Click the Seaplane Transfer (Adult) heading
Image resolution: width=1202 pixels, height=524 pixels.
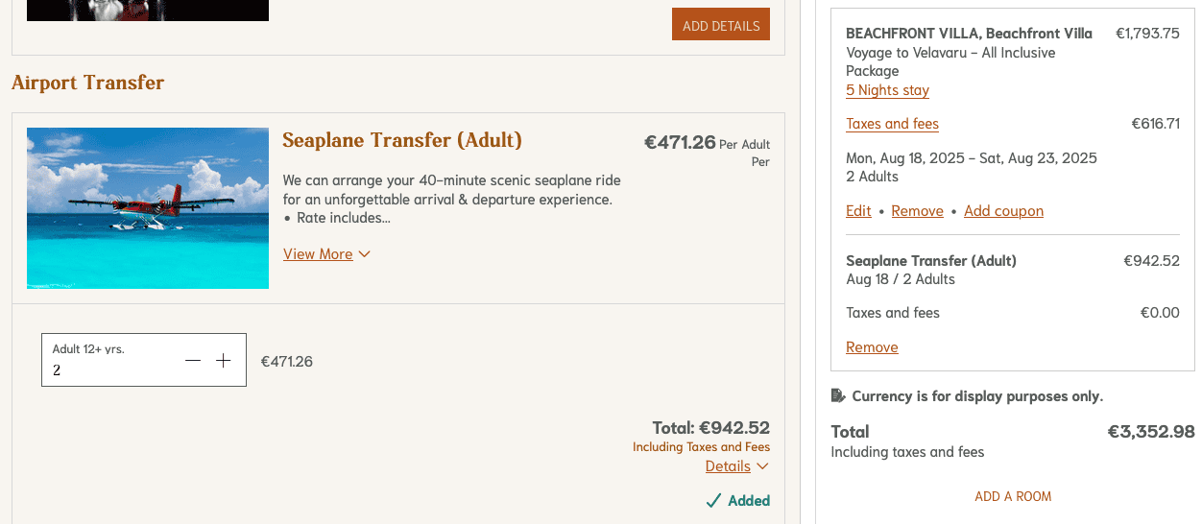[x=402, y=141]
